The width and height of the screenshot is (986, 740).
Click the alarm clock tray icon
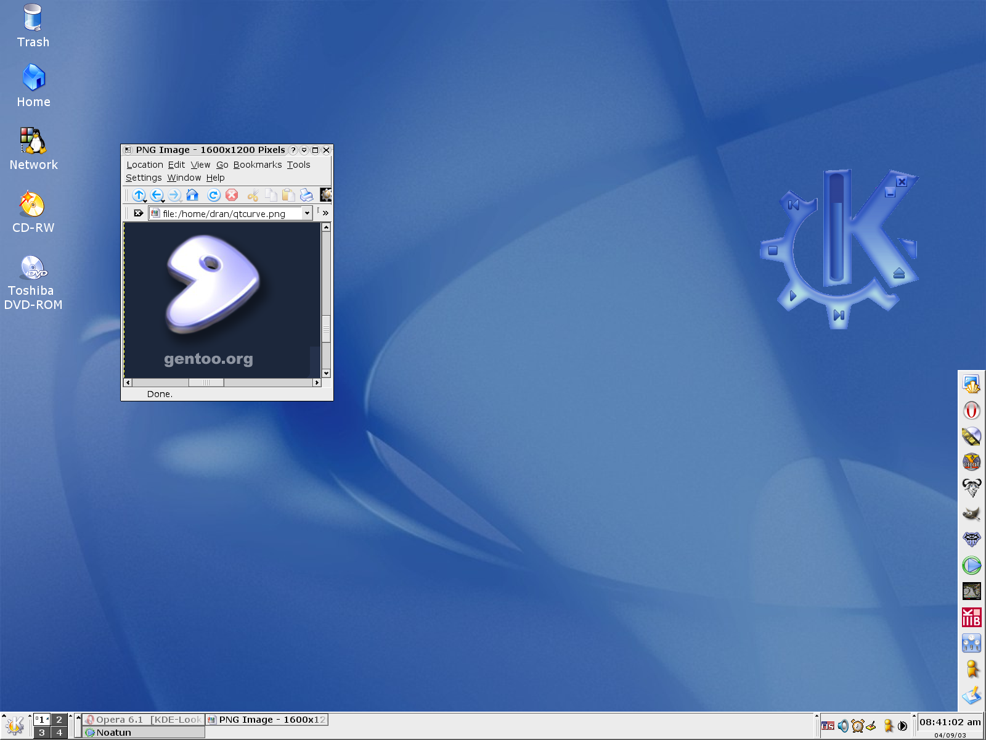pos(858,726)
